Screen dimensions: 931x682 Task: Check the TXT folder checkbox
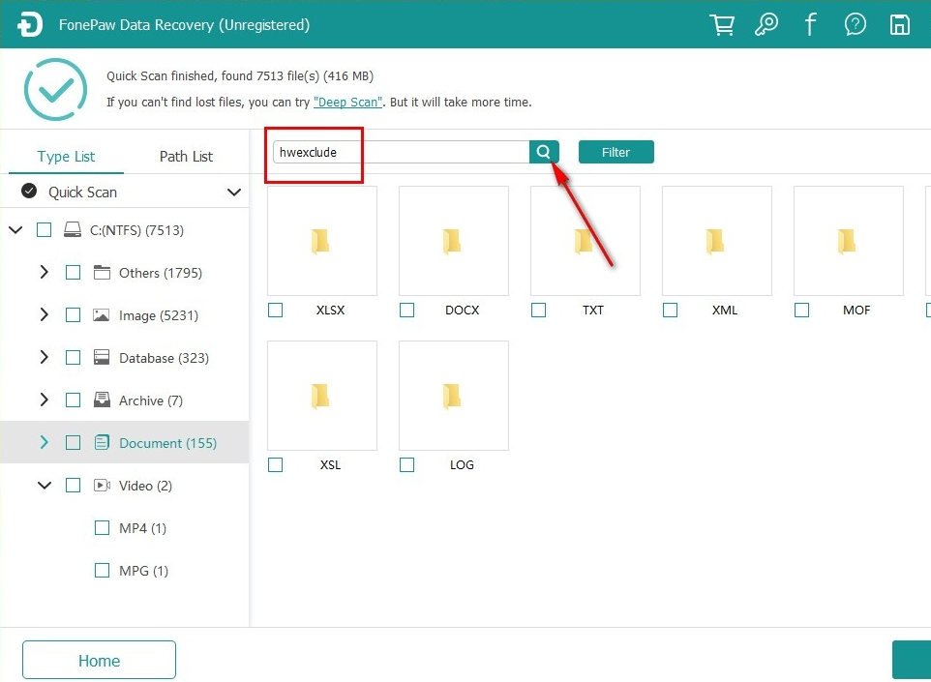[x=538, y=310]
